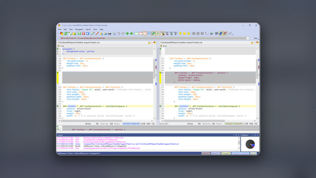Click the yellow square current difference icon
This screenshot has width=316, height=178.
tap(185, 33)
